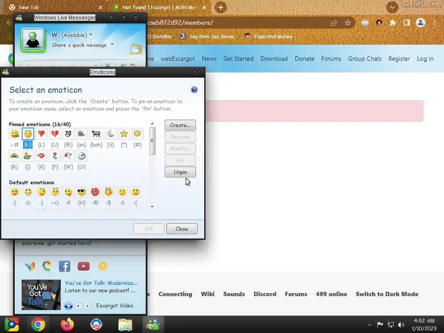
Task: Select the tongue out :P emoticon
Action: pos(68,192)
